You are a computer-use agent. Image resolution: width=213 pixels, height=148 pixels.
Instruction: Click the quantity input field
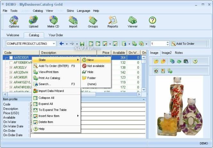click(159, 44)
